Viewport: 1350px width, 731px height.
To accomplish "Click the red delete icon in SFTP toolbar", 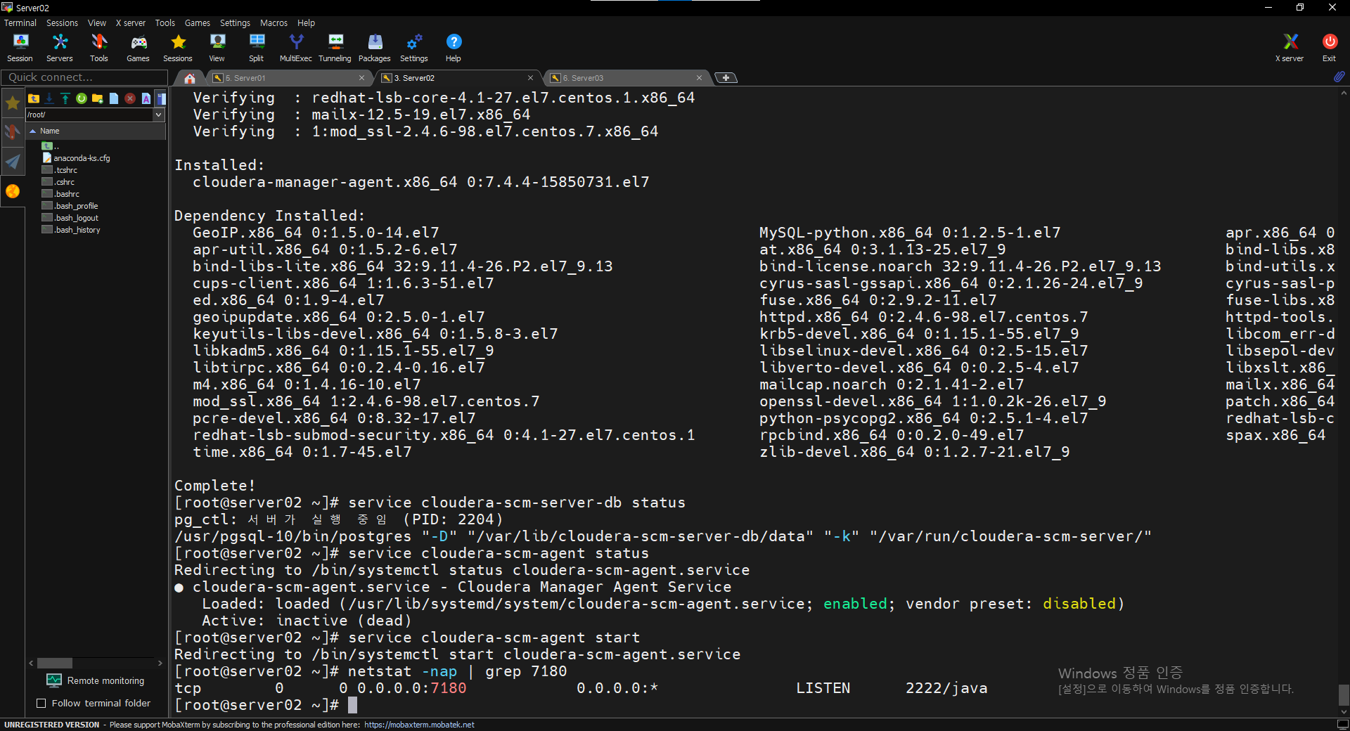I will click(x=130, y=98).
